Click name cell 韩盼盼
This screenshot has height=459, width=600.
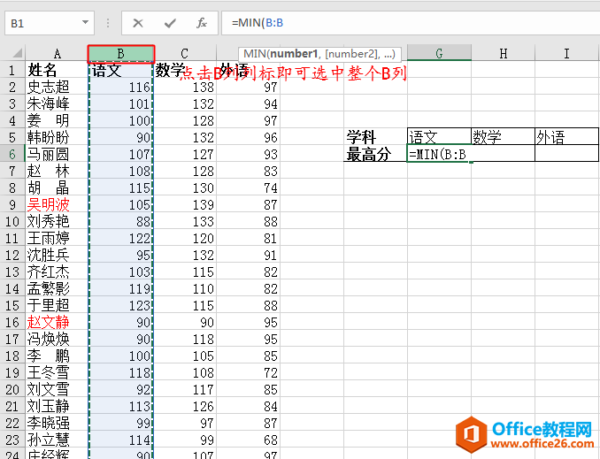(x=57, y=137)
